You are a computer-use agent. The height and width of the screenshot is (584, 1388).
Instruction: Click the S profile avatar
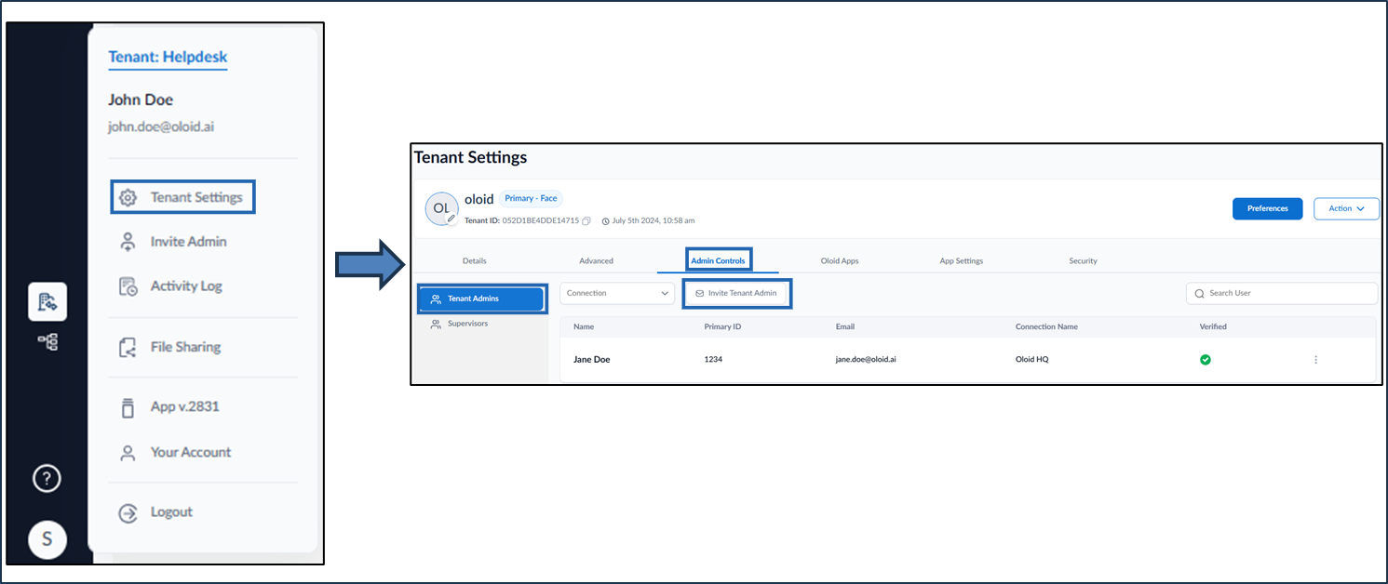pos(47,539)
